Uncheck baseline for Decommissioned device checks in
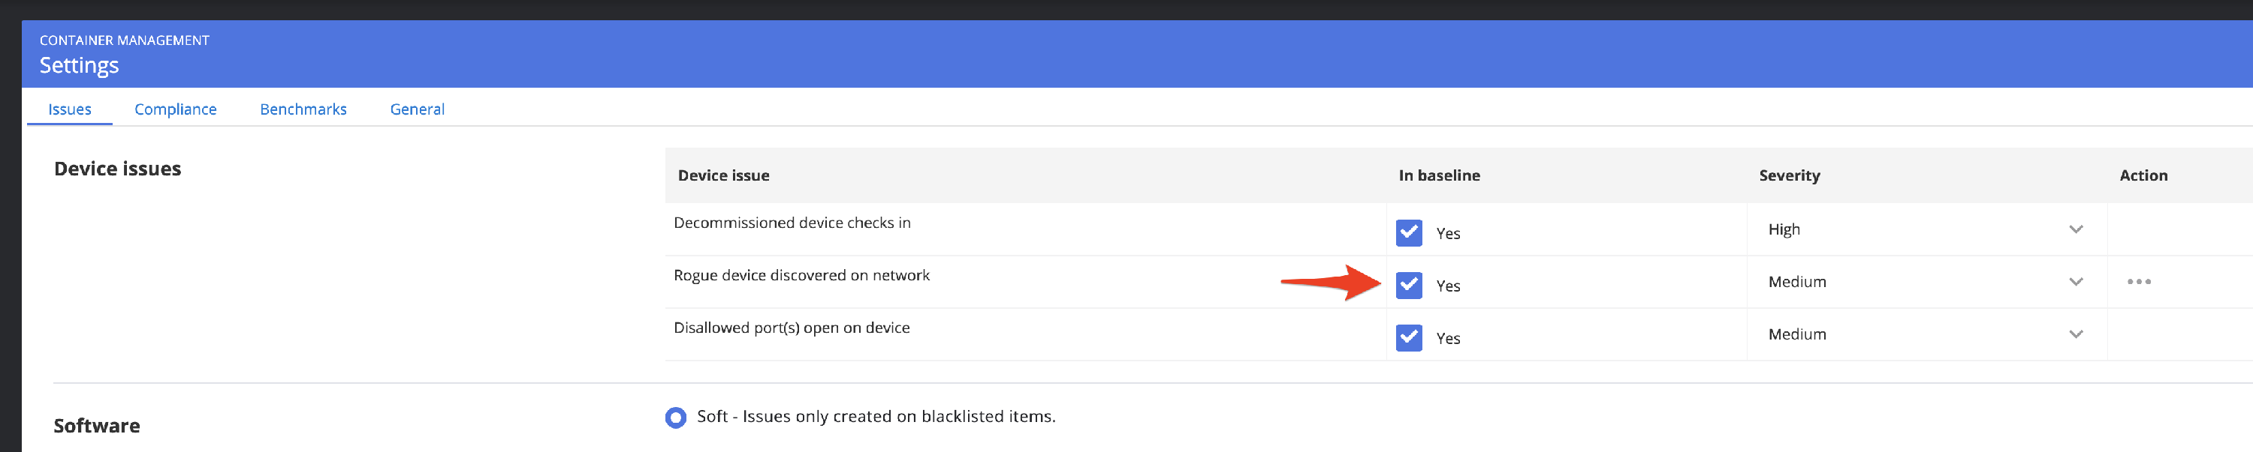This screenshot has width=2253, height=452. (1408, 233)
